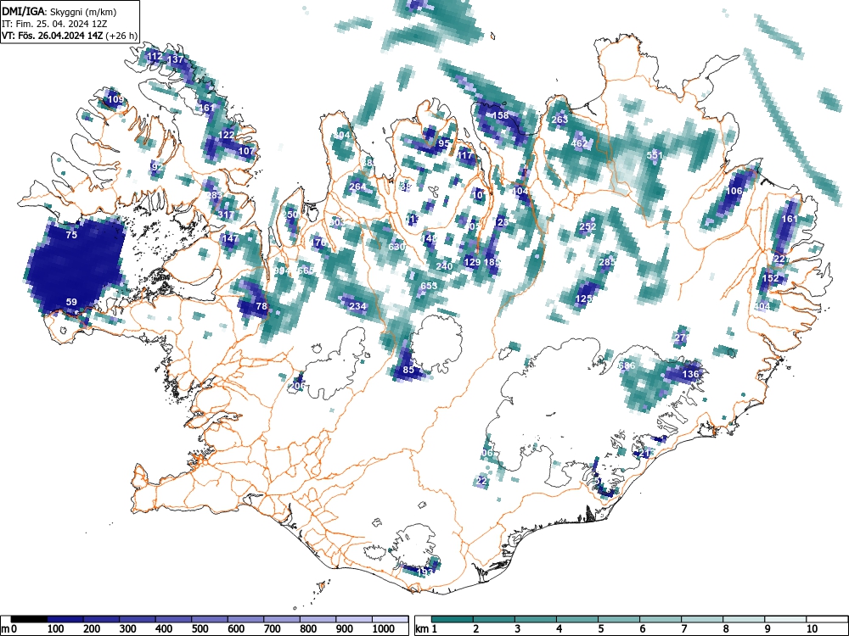The height and width of the screenshot is (636, 849).
Task: Select the '112' value in the Westfjords
Action: pos(155,56)
